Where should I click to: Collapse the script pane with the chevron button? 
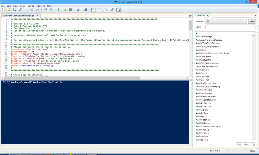pos(190,16)
